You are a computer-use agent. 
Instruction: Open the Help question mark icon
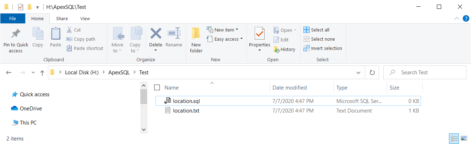[466, 19]
